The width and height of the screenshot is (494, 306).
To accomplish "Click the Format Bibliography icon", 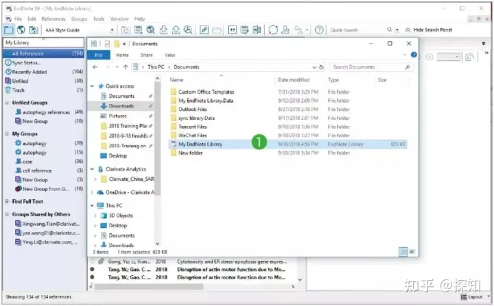I will [x=244, y=30].
